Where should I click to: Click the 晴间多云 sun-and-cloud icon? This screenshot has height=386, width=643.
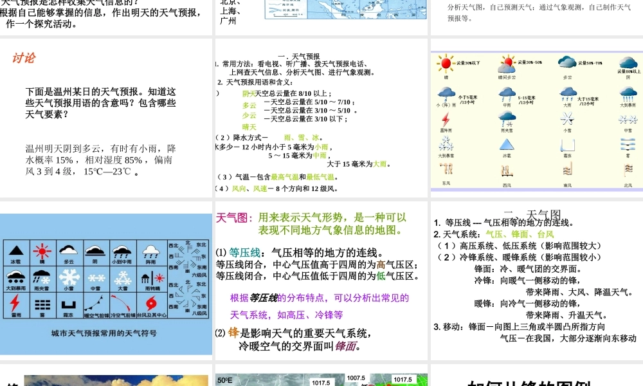[x=507, y=64]
